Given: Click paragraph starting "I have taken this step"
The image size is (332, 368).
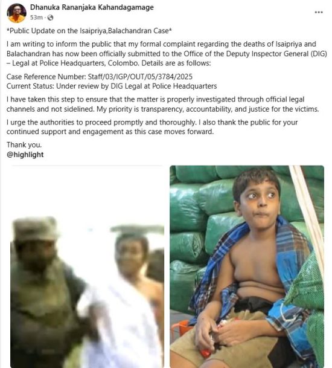Looking at the screenshot, I should [163, 104].
